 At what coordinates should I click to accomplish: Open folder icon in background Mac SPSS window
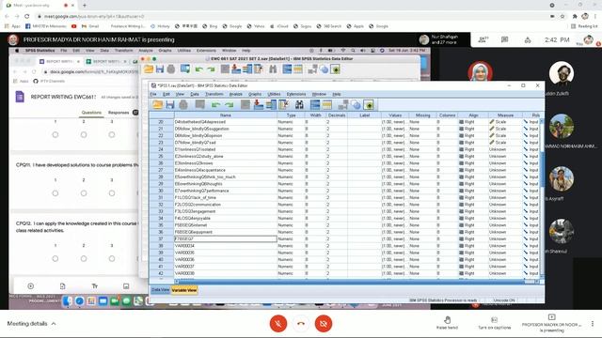[x=149, y=69]
